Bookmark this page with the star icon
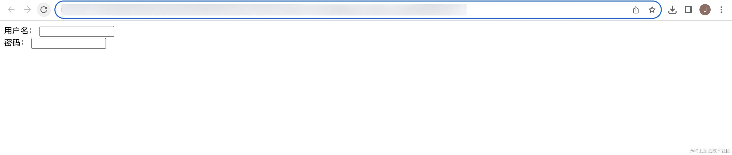Viewport: 732px width, 155px height. 652,10
